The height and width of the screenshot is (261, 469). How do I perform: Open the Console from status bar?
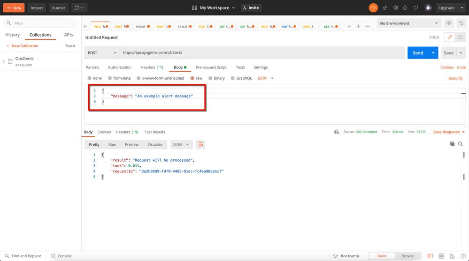(61, 256)
